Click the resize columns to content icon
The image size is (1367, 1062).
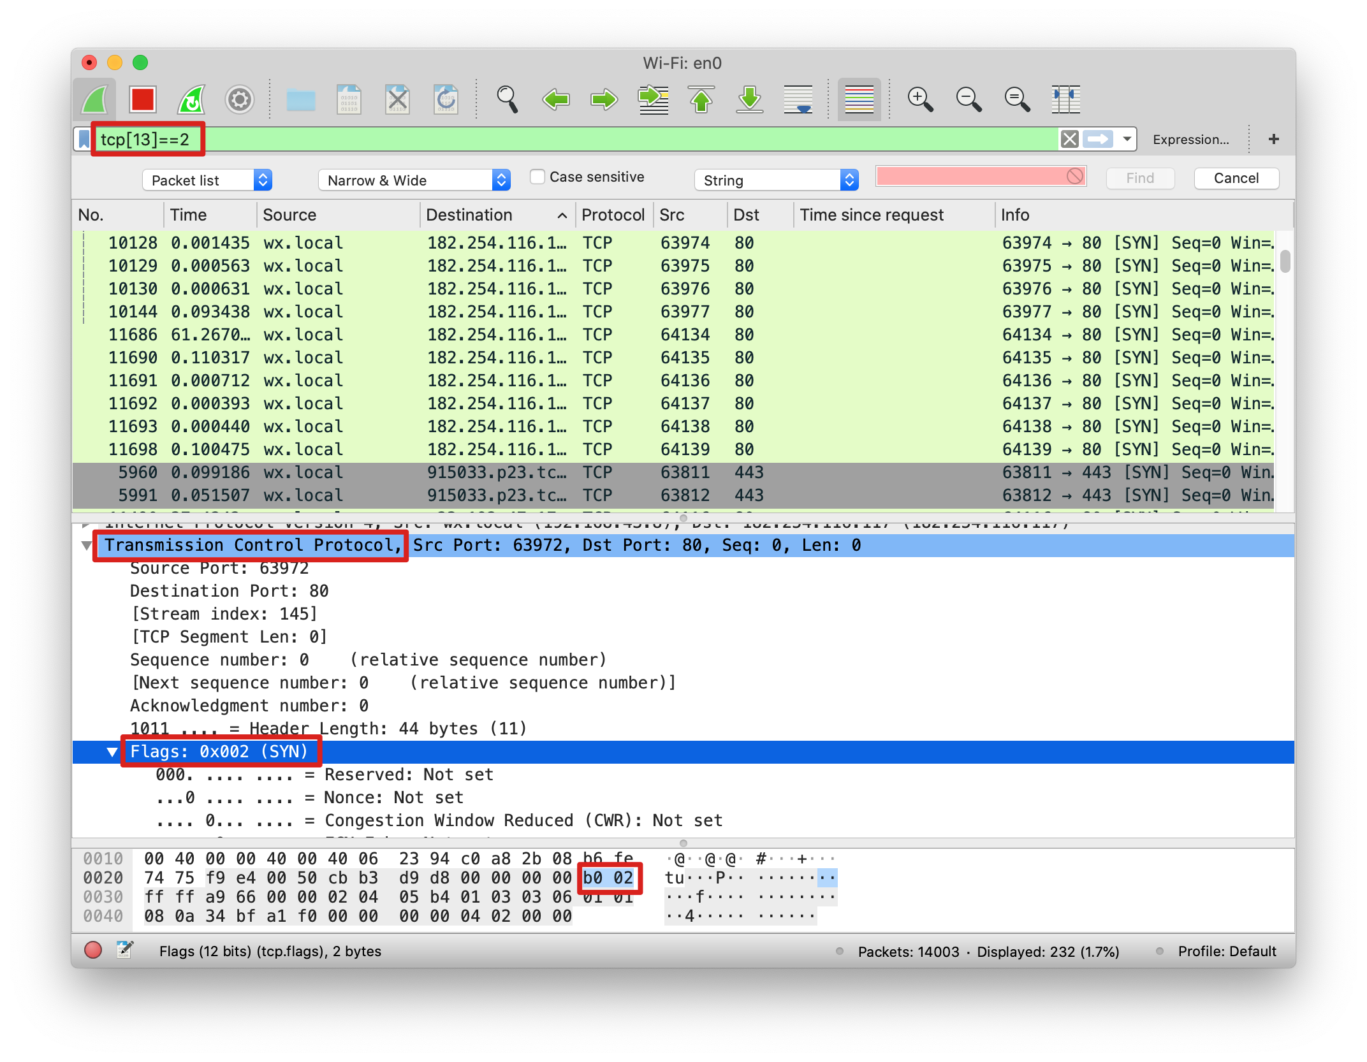1065,99
